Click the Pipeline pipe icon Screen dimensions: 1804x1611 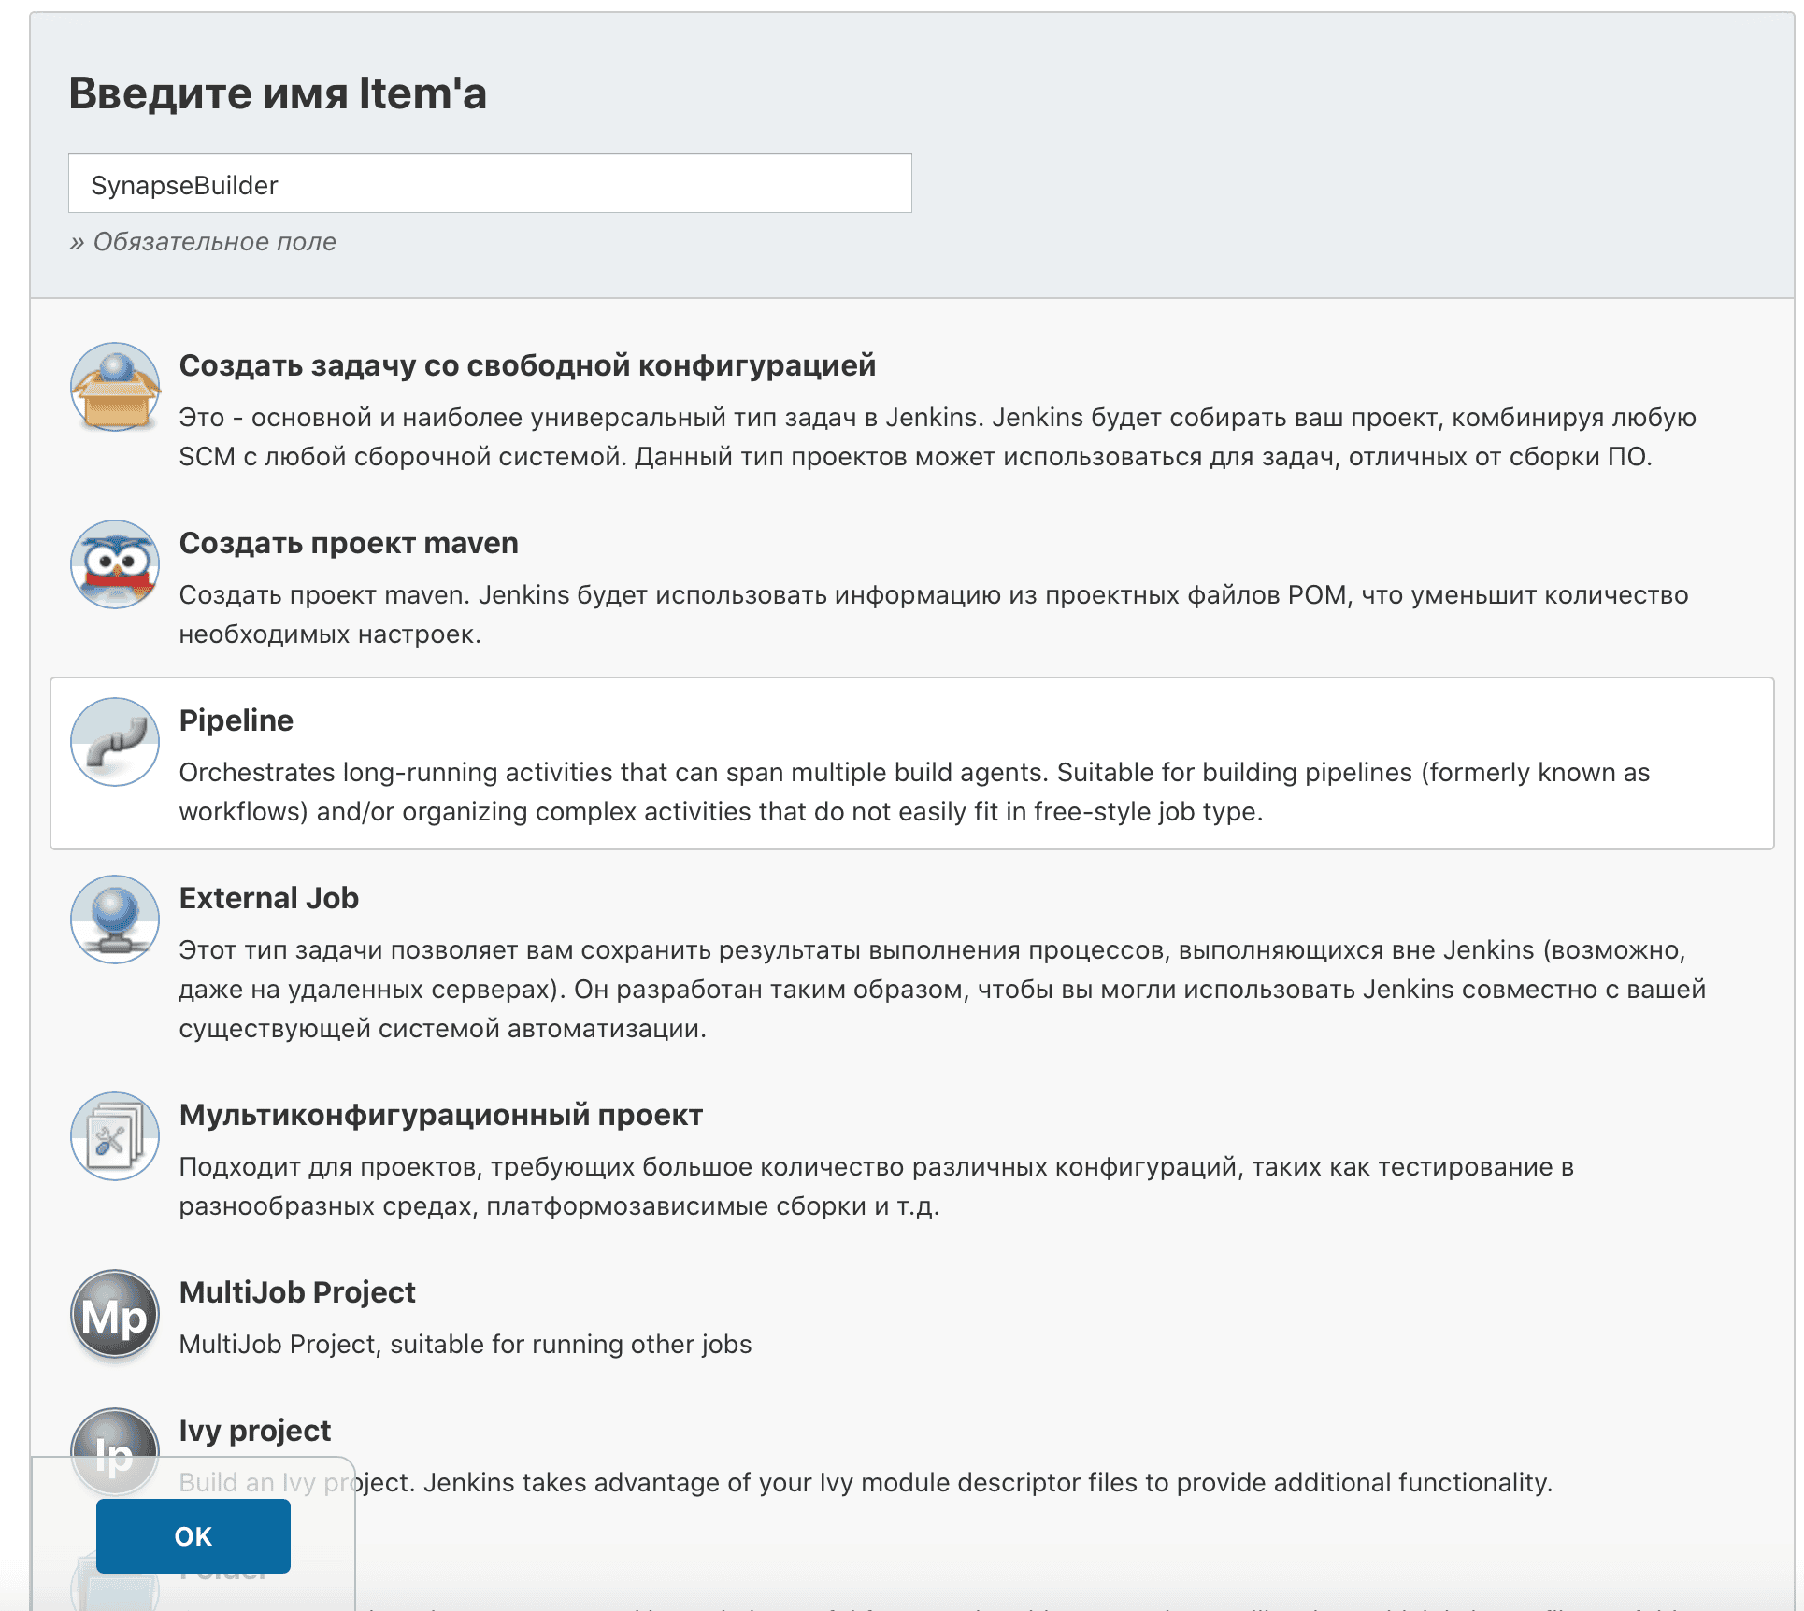pyautogui.click(x=114, y=741)
